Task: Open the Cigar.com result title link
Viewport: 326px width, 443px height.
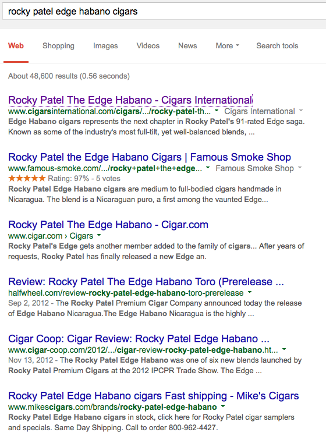Action: [x=108, y=225]
